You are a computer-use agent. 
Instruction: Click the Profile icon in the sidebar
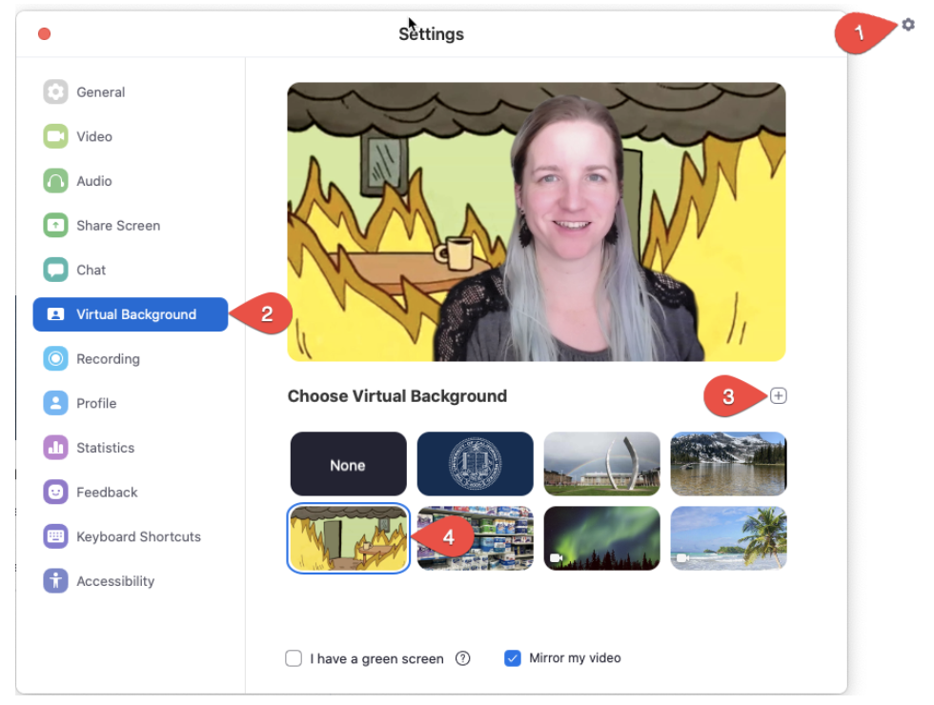coord(57,403)
